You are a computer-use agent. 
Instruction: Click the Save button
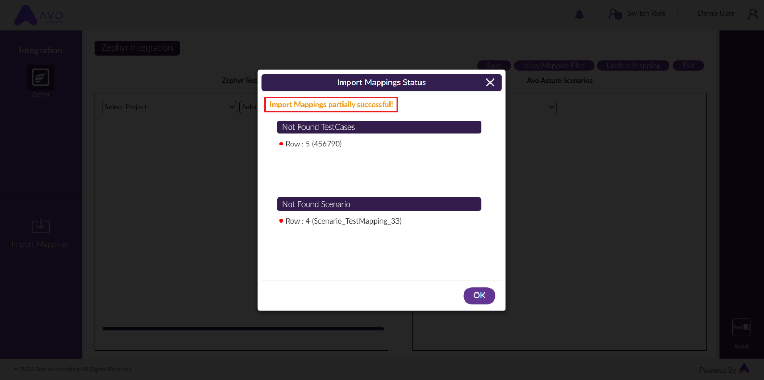point(494,66)
